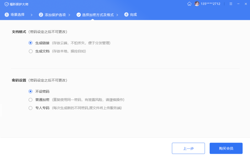Minimize the window

[x=238, y=4]
